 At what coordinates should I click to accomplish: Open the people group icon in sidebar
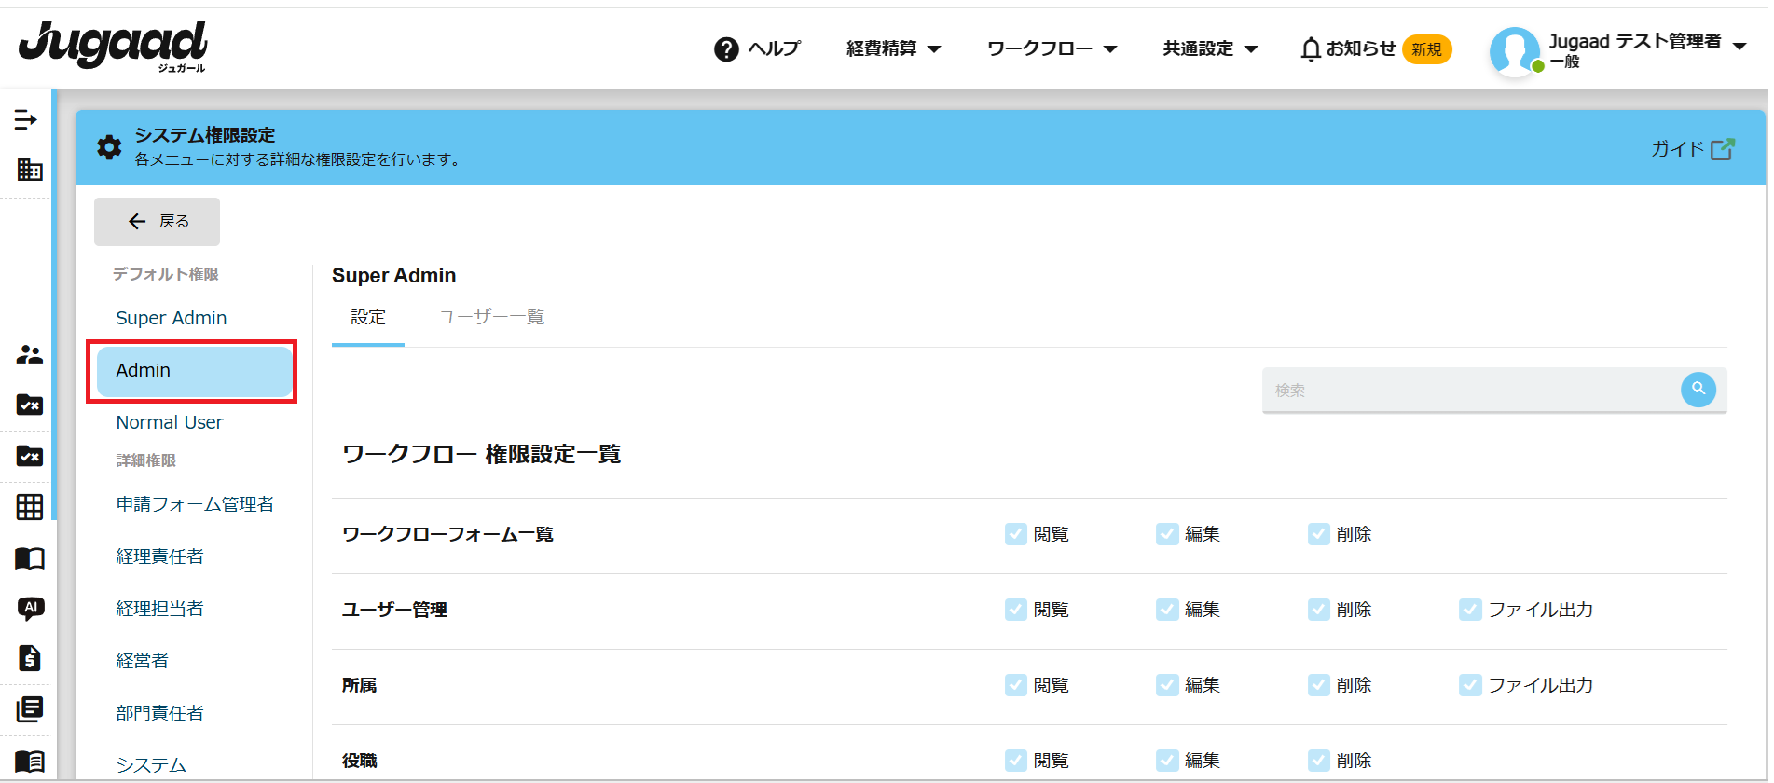[x=30, y=355]
